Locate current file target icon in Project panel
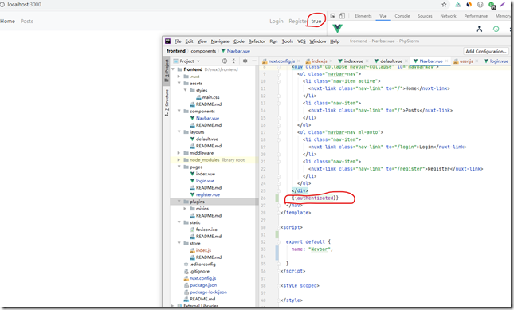The image size is (514, 310). click(225, 61)
